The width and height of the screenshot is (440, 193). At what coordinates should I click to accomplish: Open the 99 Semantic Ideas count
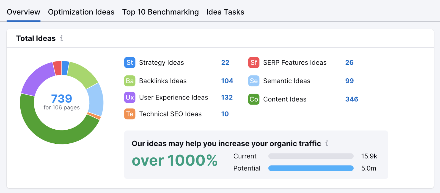pyautogui.click(x=349, y=81)
